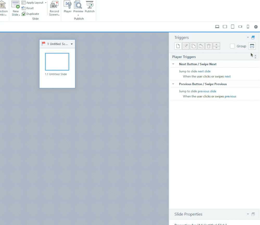Open the New Slide dialog
260x225 pixels.
click(x=16, y=8)
